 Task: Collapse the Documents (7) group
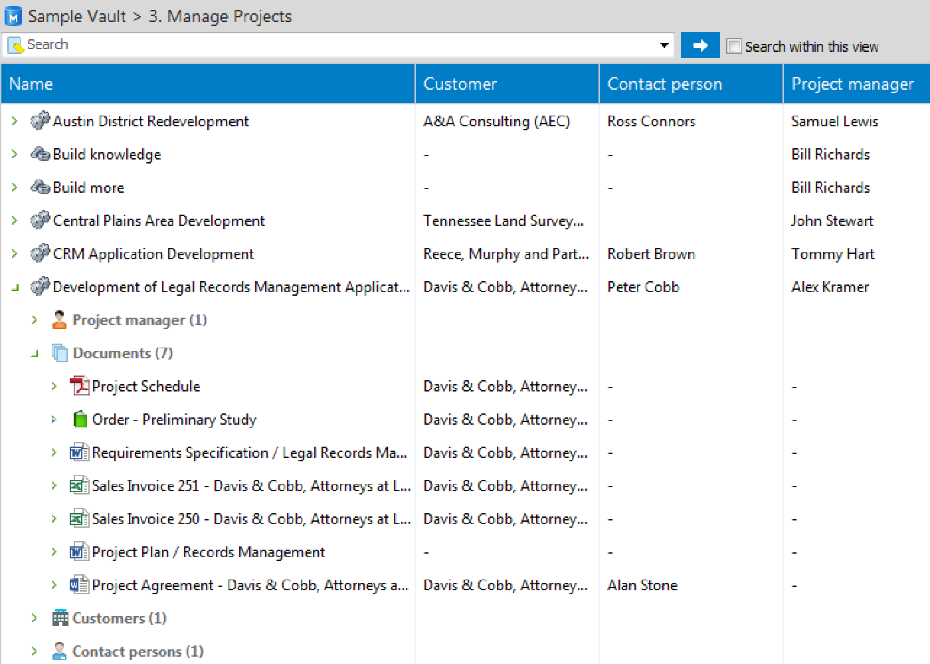[35, 354]
